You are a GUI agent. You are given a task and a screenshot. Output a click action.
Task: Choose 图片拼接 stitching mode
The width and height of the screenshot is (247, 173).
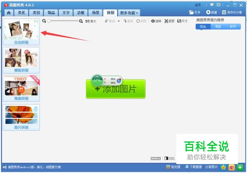pos(21,117)
